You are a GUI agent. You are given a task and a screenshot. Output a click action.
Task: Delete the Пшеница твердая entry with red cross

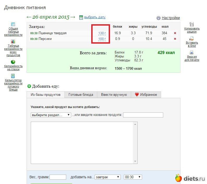tap(175, 33)
